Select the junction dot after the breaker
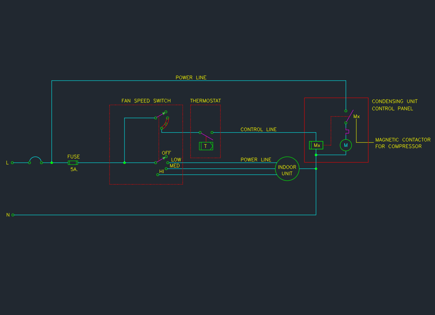The width and height of the screenshot is (435, 315). (x=52, y=162)
